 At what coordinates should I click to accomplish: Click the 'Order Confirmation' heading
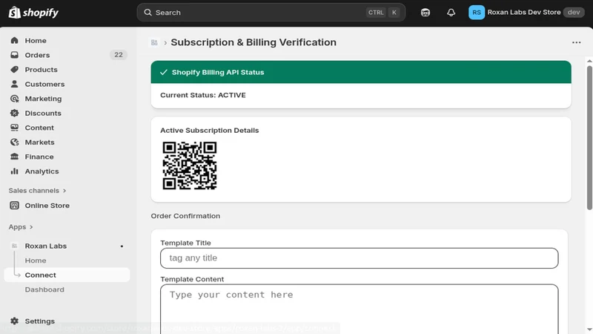185,216
